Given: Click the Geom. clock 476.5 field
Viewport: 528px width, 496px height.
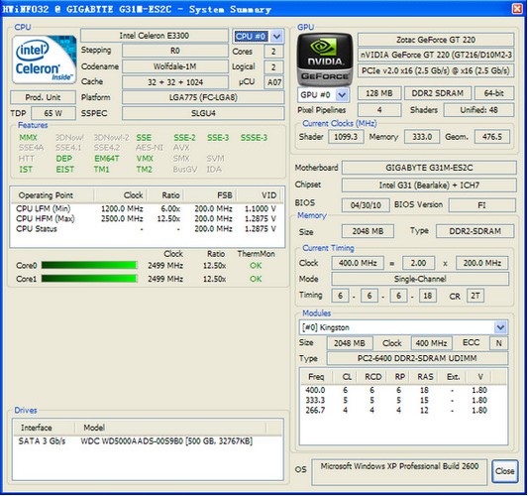Looking at the screenshot, I should coord(492,137).
